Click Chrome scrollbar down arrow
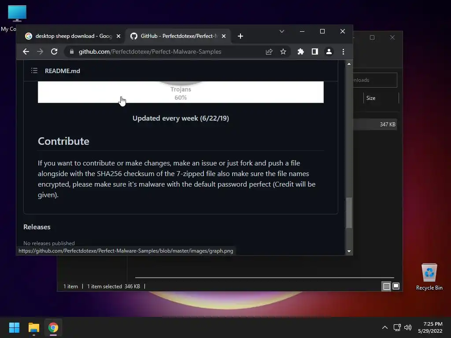This screenshot has width=451, height=338. 349,251
